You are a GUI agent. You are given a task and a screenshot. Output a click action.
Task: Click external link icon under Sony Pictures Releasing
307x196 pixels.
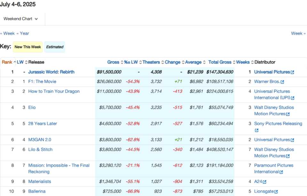(256, 130)
